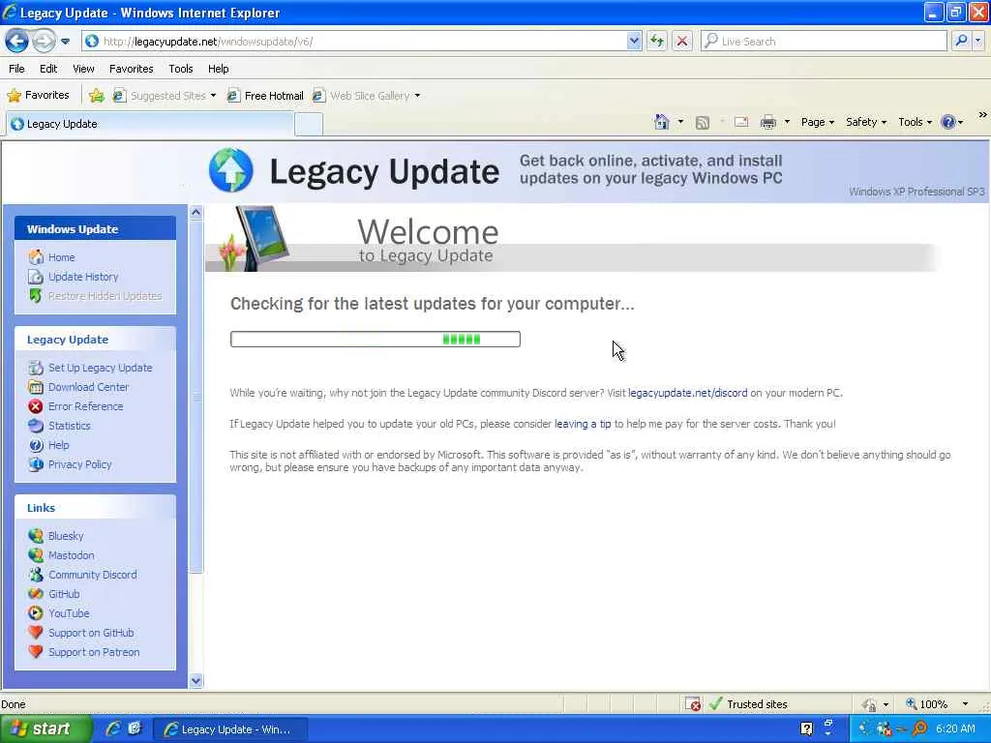991x743 pixels.
Task: Open the Download Center link
Action: pos(88,387)
